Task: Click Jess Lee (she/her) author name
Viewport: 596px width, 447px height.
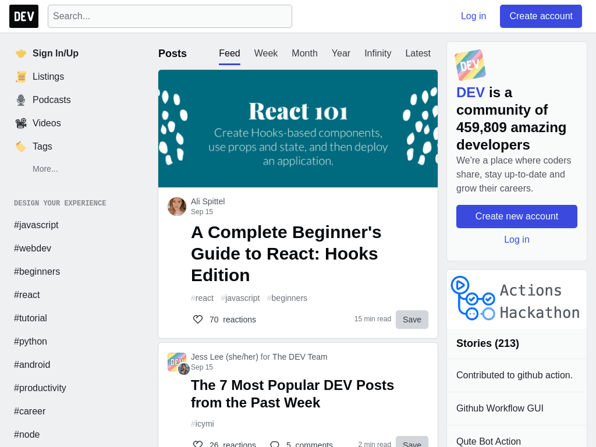Action: coord(225,357)
